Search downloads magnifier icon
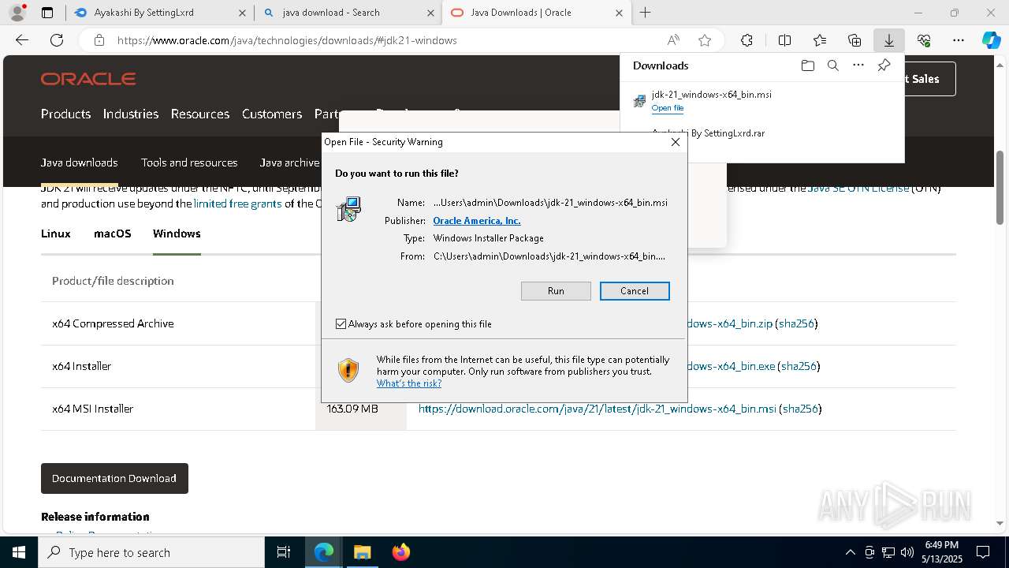Screen dimensions: 1009x568 coord(832,65)
